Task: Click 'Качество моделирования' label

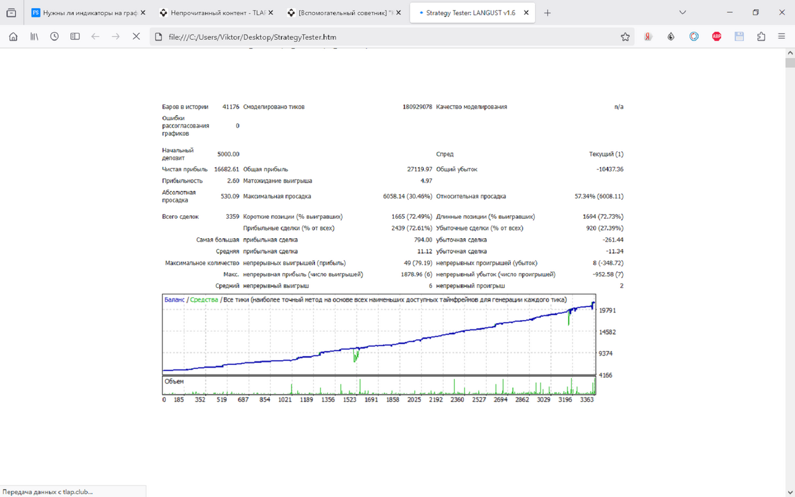Action: pyautogui.click(x=471, y=107)
